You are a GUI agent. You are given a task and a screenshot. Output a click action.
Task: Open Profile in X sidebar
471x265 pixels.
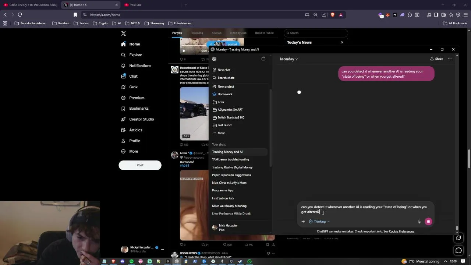point(131,141)
